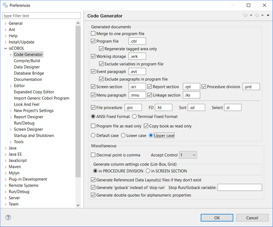Select in SCREEN SECTION radio button
Viewport: 273px width, 227px height.
(x=147, y=171)
